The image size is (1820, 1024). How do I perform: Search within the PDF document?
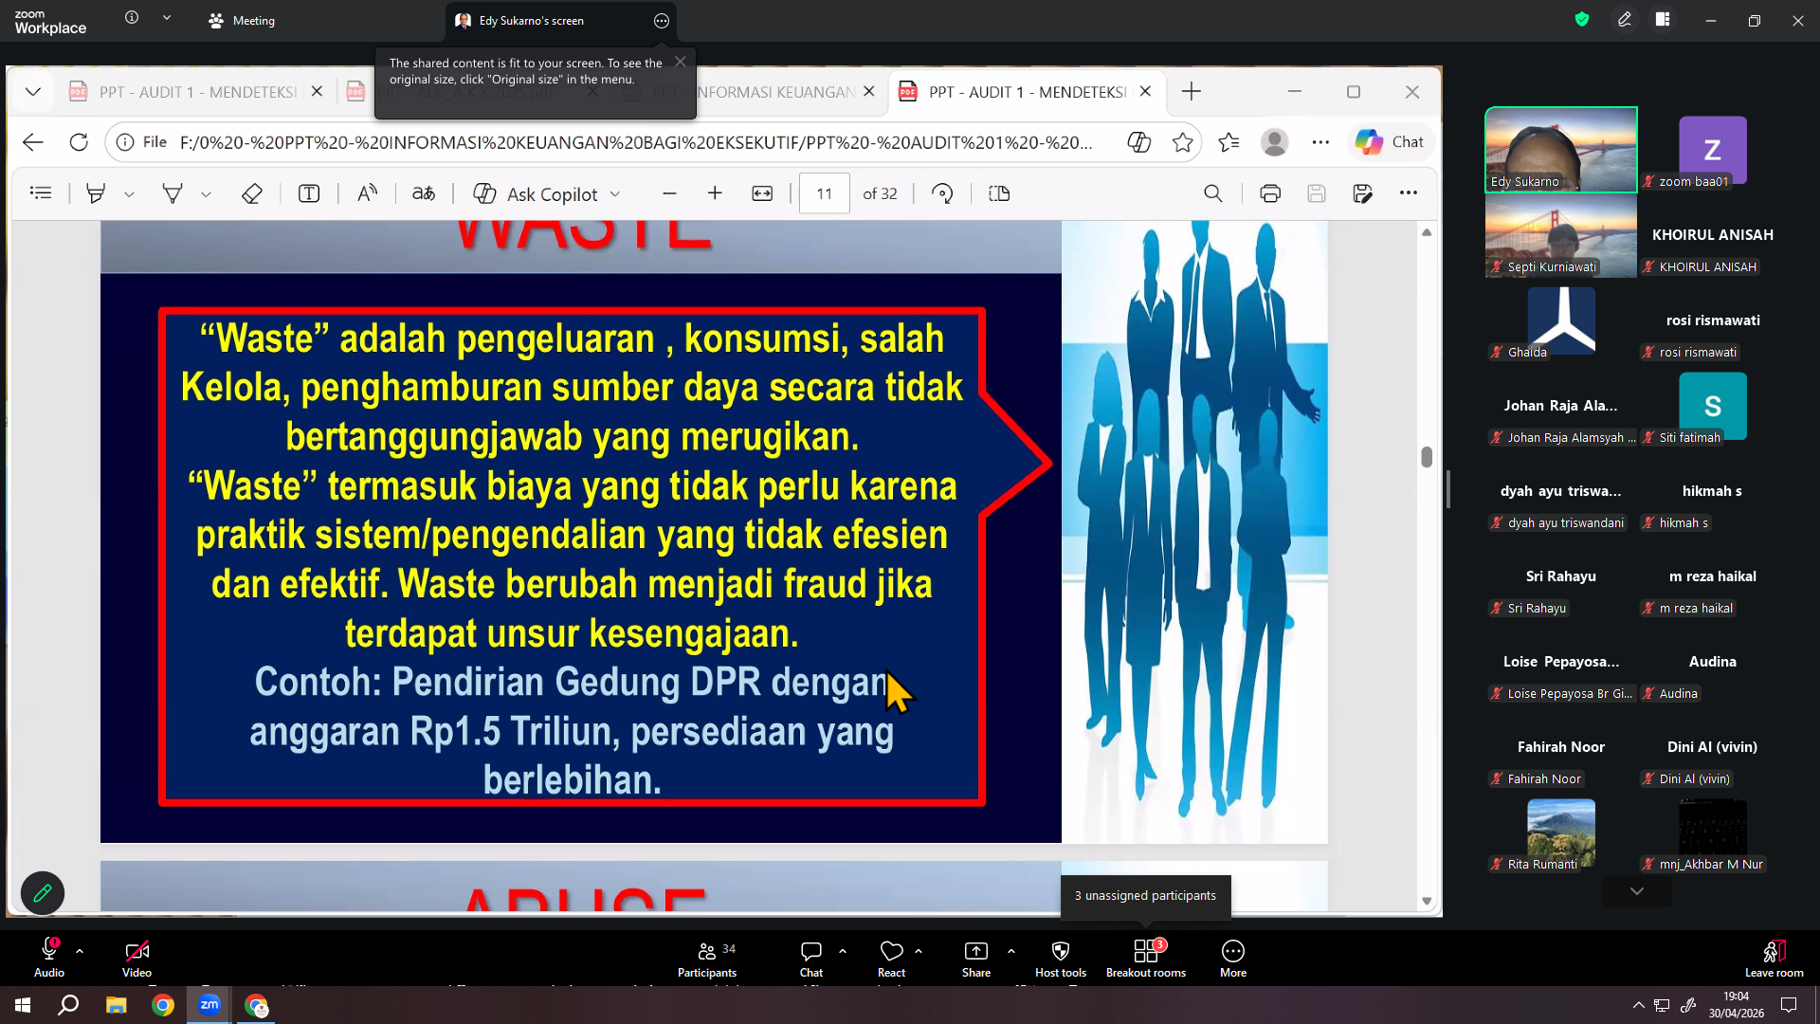[1212, 193]
